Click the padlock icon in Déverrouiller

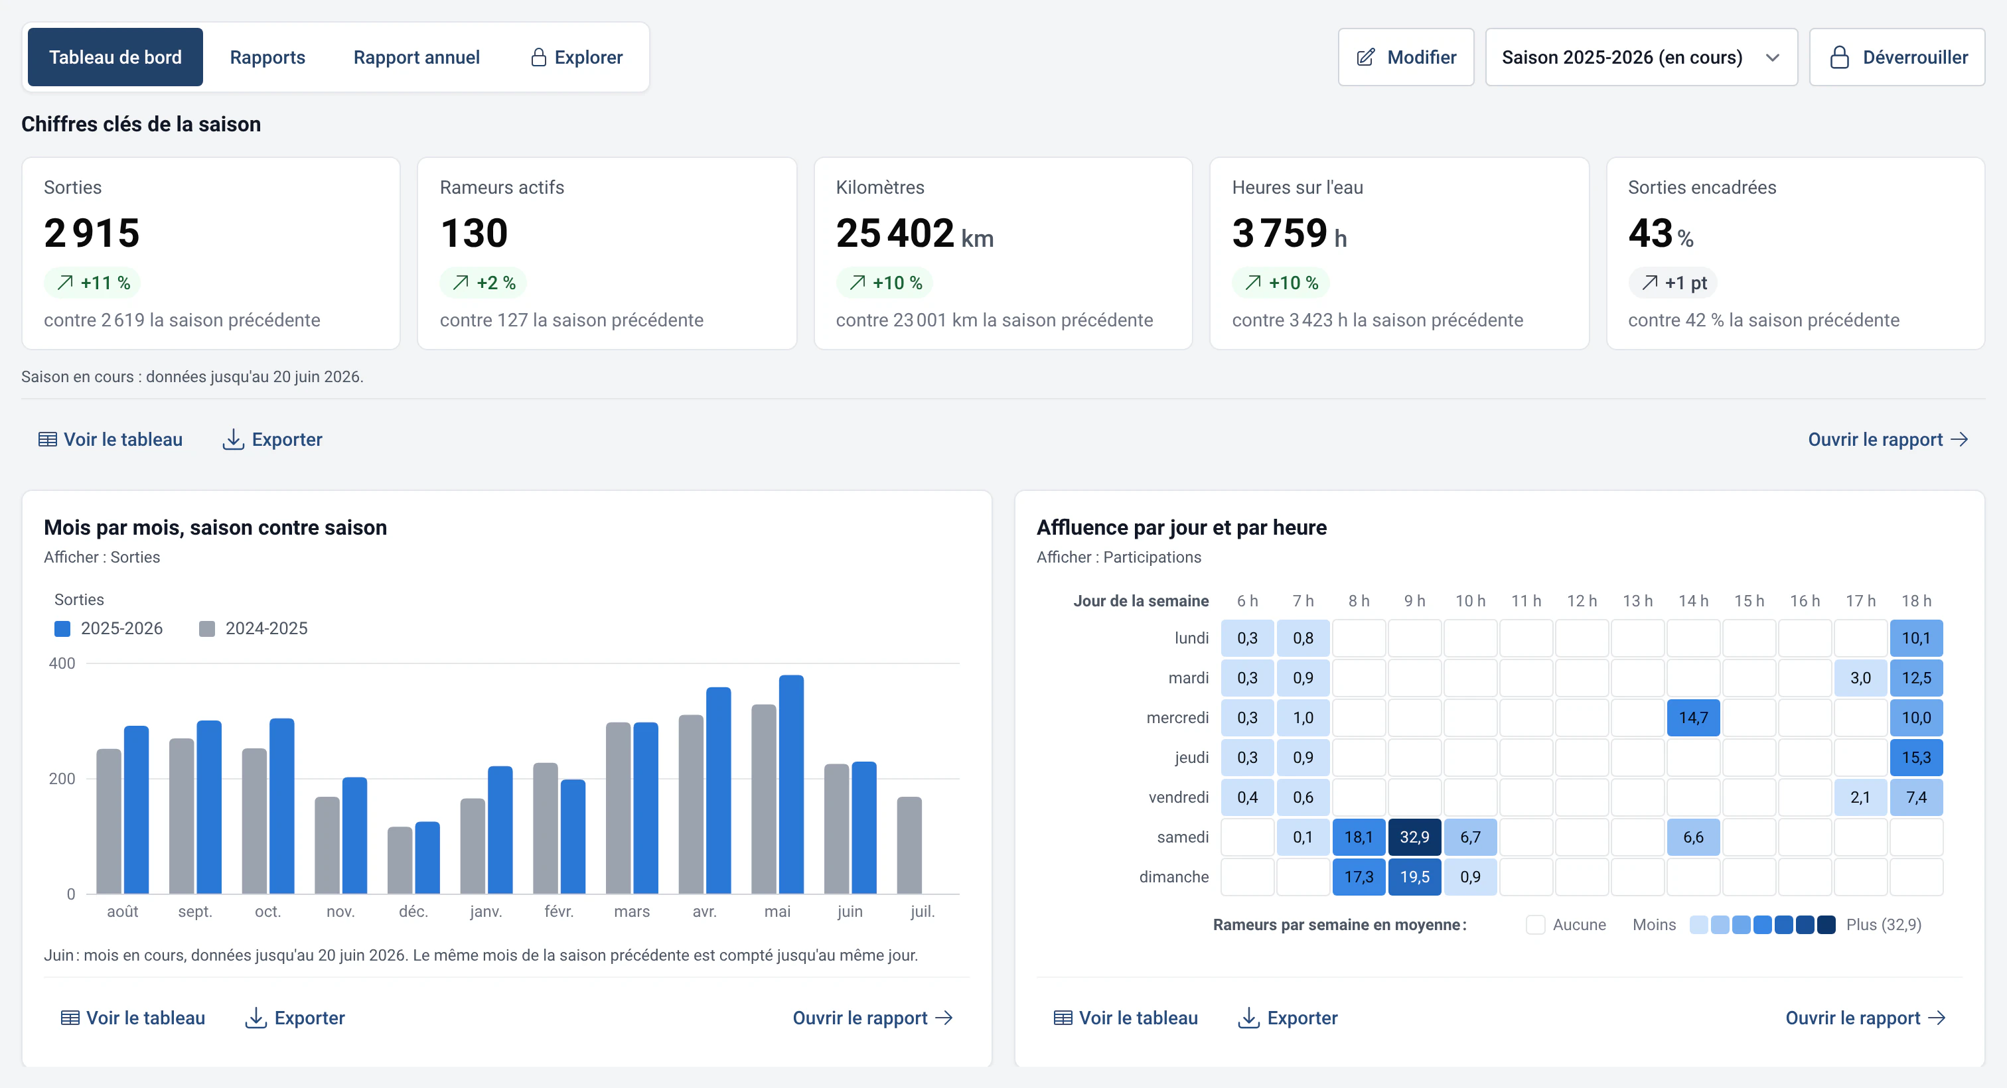point(1840,57)
